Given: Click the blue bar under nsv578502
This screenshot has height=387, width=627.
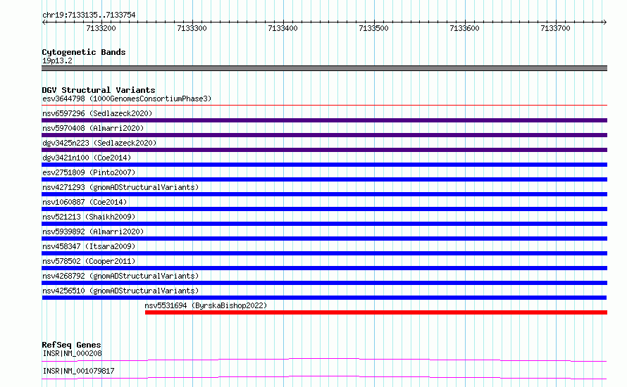Looking at the screenshot, I should (324, 268).
